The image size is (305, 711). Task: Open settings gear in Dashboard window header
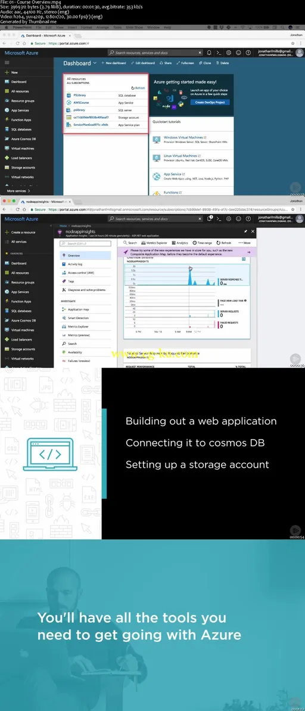click(229, 52)
